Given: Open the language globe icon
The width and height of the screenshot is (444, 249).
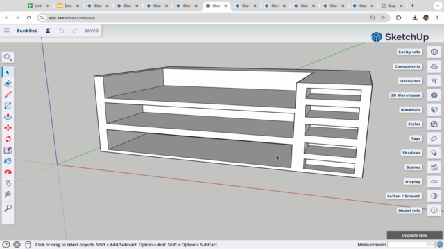Looking at the screenshot, I should click(17, 244).
